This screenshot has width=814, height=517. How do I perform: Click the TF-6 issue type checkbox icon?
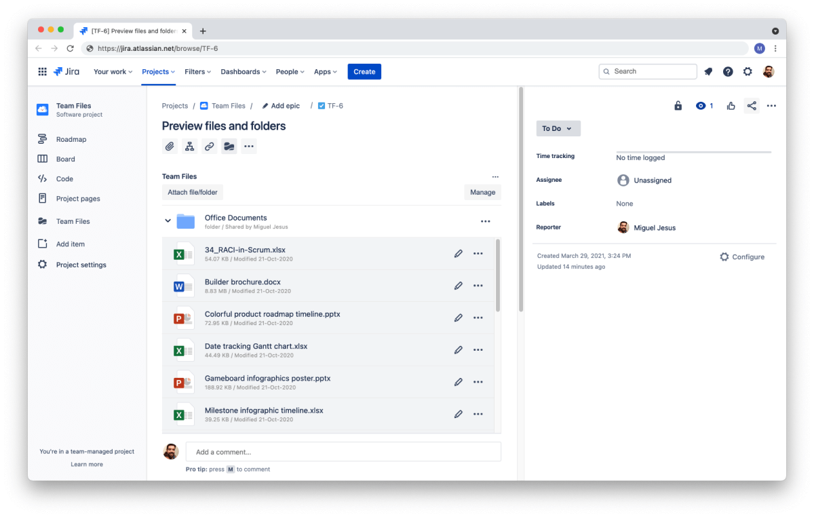322,106
